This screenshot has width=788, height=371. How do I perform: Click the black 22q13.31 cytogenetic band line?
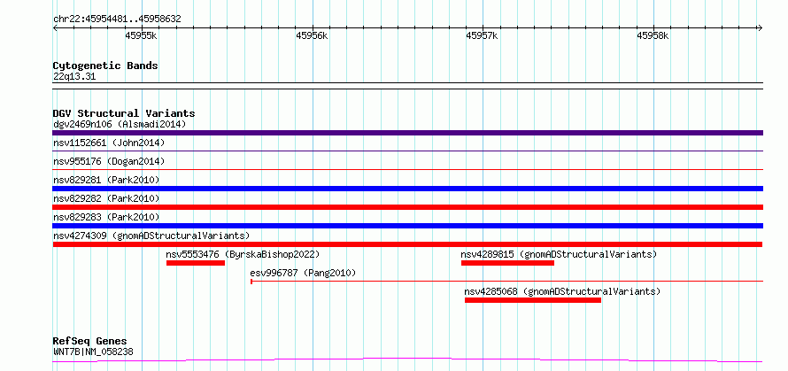tap(407, 86)
